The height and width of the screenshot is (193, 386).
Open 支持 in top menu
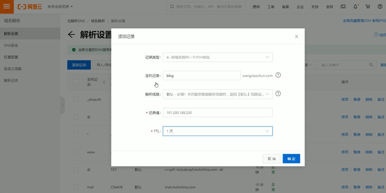click(315, 7)
